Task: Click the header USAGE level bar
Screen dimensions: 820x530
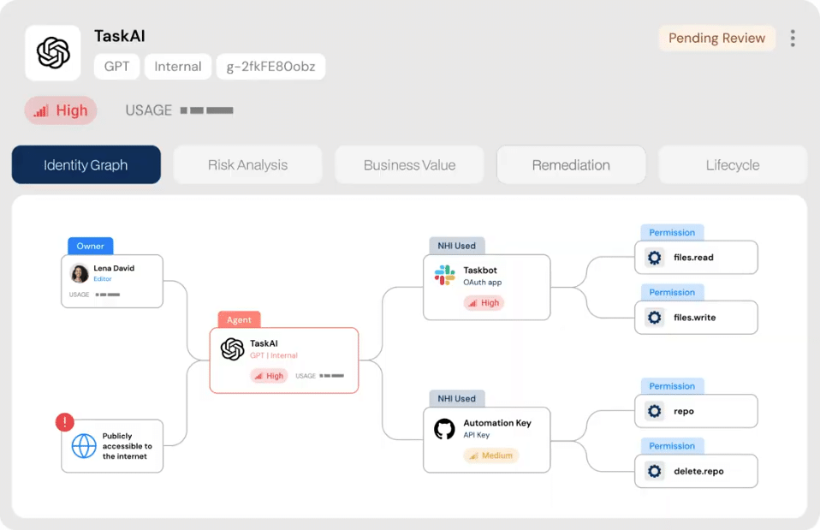Action: (206, 110)
